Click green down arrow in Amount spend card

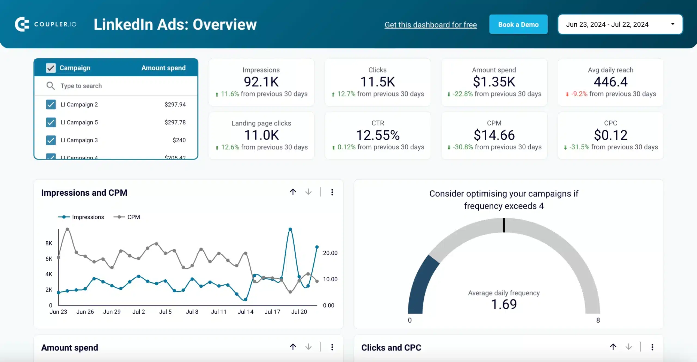449,94
